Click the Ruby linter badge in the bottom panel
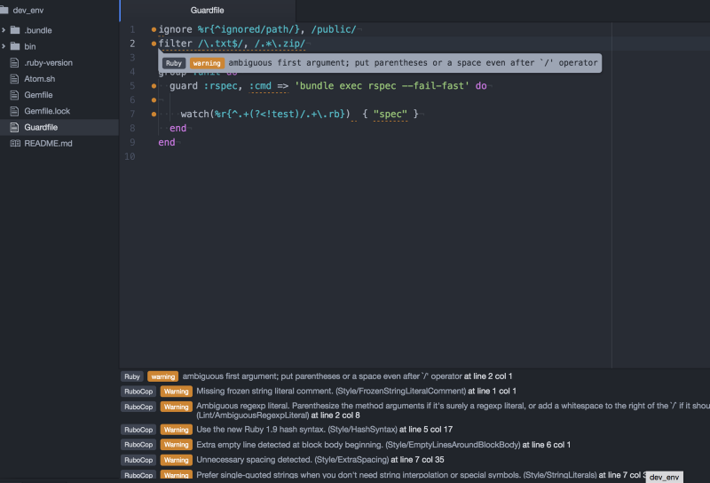710x483 pixels. (x=131, y=376)
